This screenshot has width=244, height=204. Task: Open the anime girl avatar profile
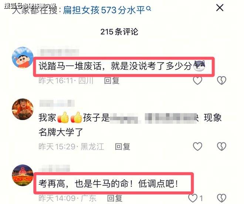click(x=23, y=109)
